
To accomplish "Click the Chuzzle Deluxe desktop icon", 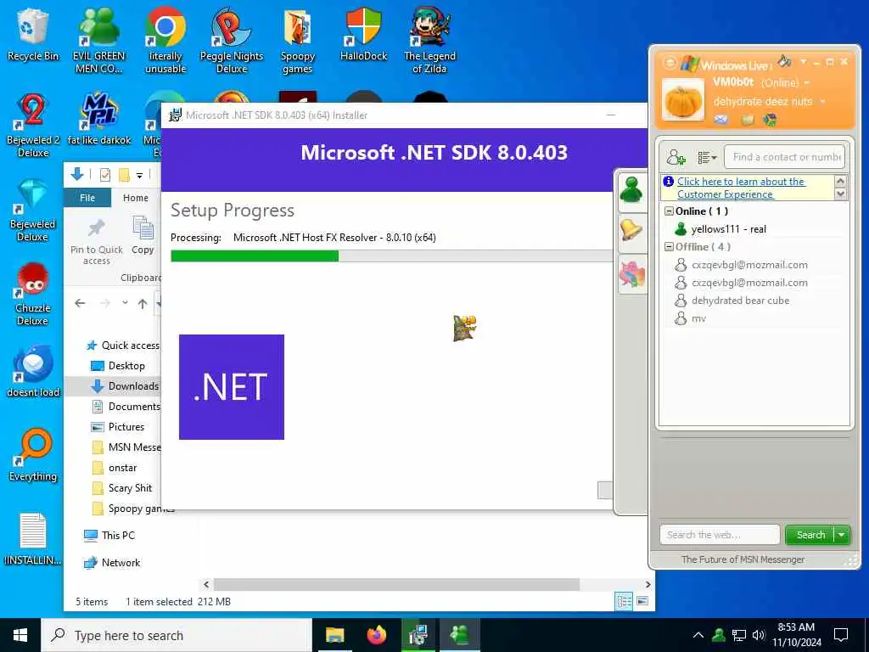I will tap(33, 294).
